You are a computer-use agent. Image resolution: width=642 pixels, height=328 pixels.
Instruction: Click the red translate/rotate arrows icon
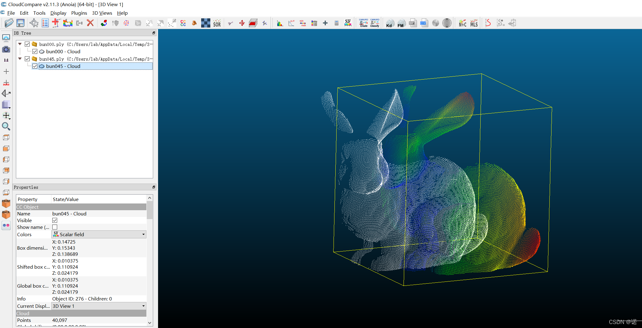pyautogui.click(x=242, y=23)
